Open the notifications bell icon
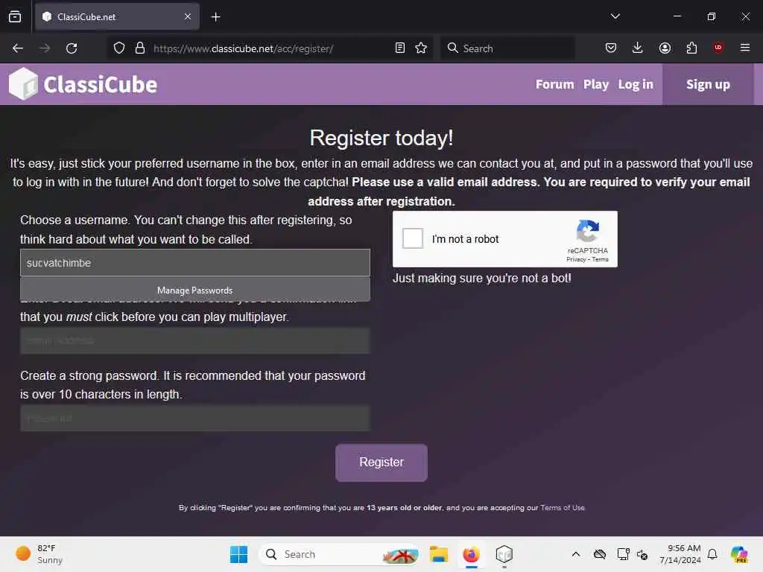 click(x=712, y=554)
